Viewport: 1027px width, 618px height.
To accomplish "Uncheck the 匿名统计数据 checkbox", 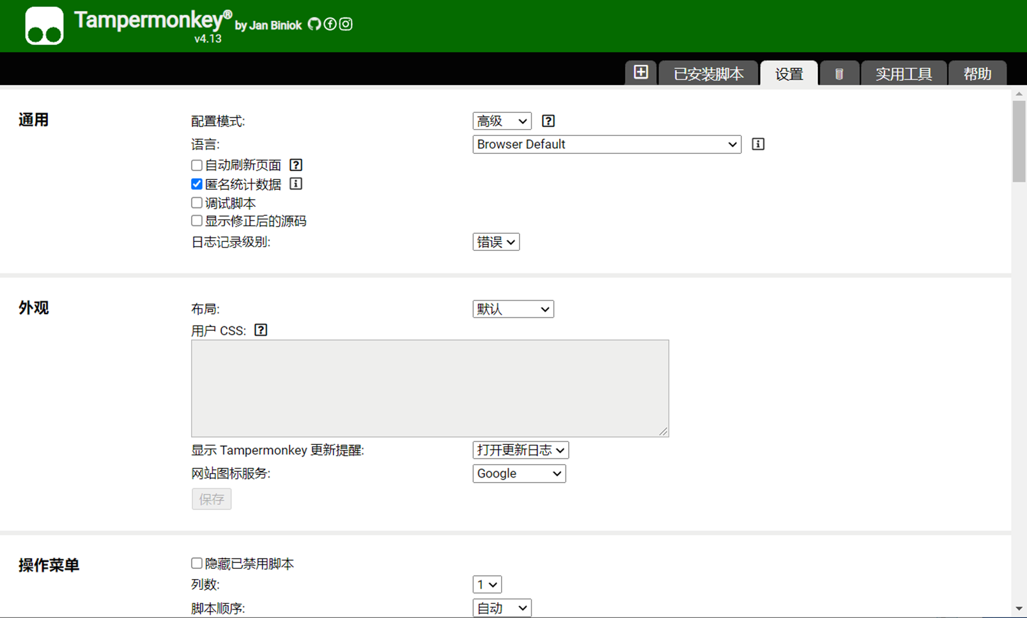I will coord(197,185).
